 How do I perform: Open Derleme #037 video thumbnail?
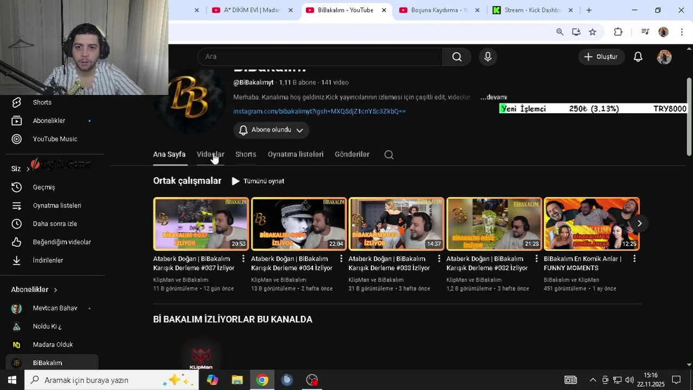(201, 224)
